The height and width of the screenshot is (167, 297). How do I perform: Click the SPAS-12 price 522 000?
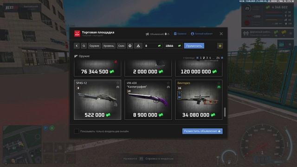95,115
